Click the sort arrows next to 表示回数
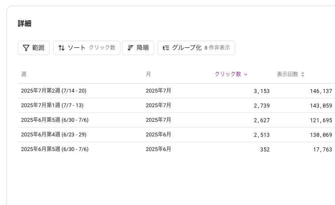The width and height of the screenshot is (335, 205). tap(303, 74)
